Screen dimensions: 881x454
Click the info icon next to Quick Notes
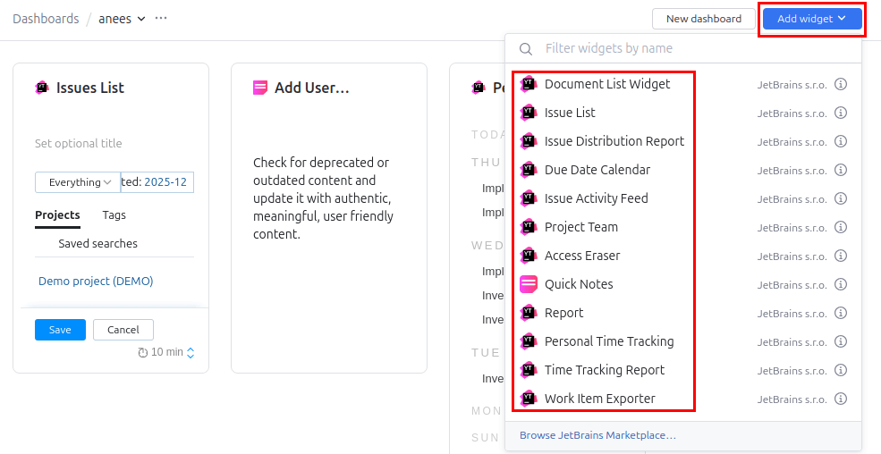pyautogui.click(x=841, y=285)
